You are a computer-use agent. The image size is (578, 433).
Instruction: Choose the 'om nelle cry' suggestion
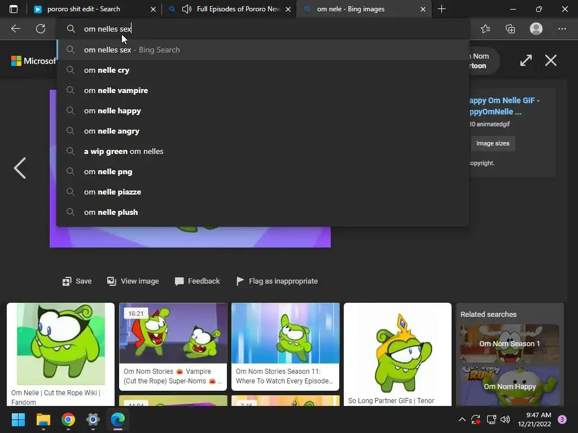click(x=263, y=70)
